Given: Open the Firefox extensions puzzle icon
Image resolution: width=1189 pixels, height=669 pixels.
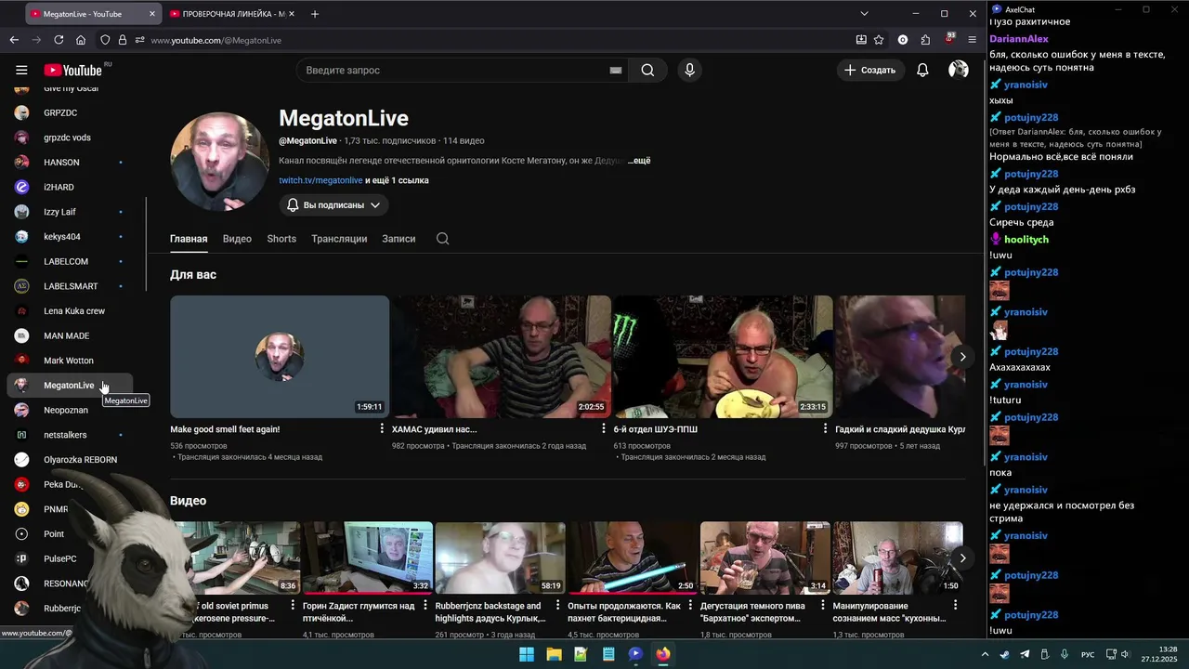Looking at the screenshot, I should pos(925,40).
